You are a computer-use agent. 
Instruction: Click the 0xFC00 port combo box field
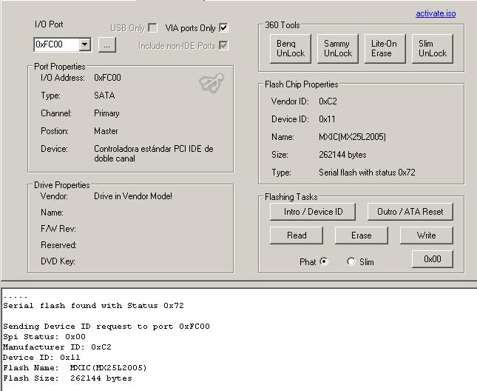coord(62,44)
